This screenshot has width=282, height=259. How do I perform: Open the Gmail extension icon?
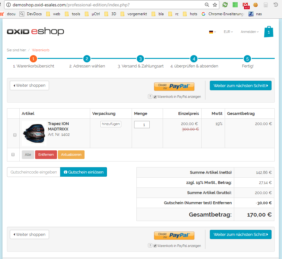(245, 5)
